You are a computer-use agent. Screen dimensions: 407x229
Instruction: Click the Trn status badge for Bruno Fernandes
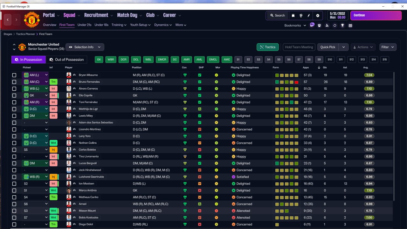tap(53, 82)
